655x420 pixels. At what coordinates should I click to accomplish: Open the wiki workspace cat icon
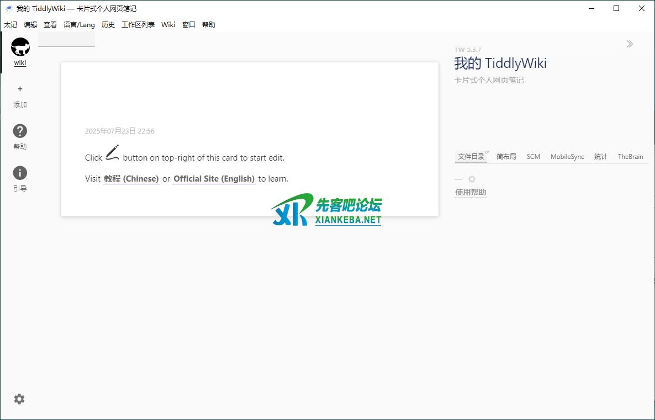pos(20,47)
